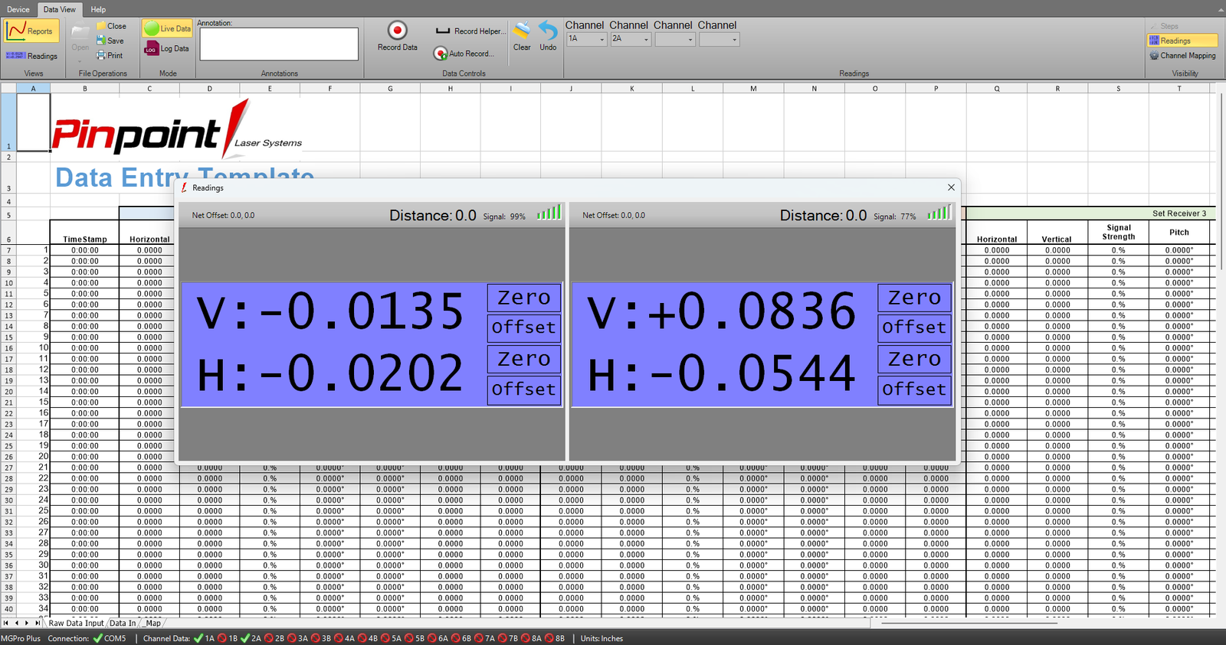The height and width of the screenshot is (645, 1226).
Task: Print the sheet using the Print icon
Action: coord(101,55)
